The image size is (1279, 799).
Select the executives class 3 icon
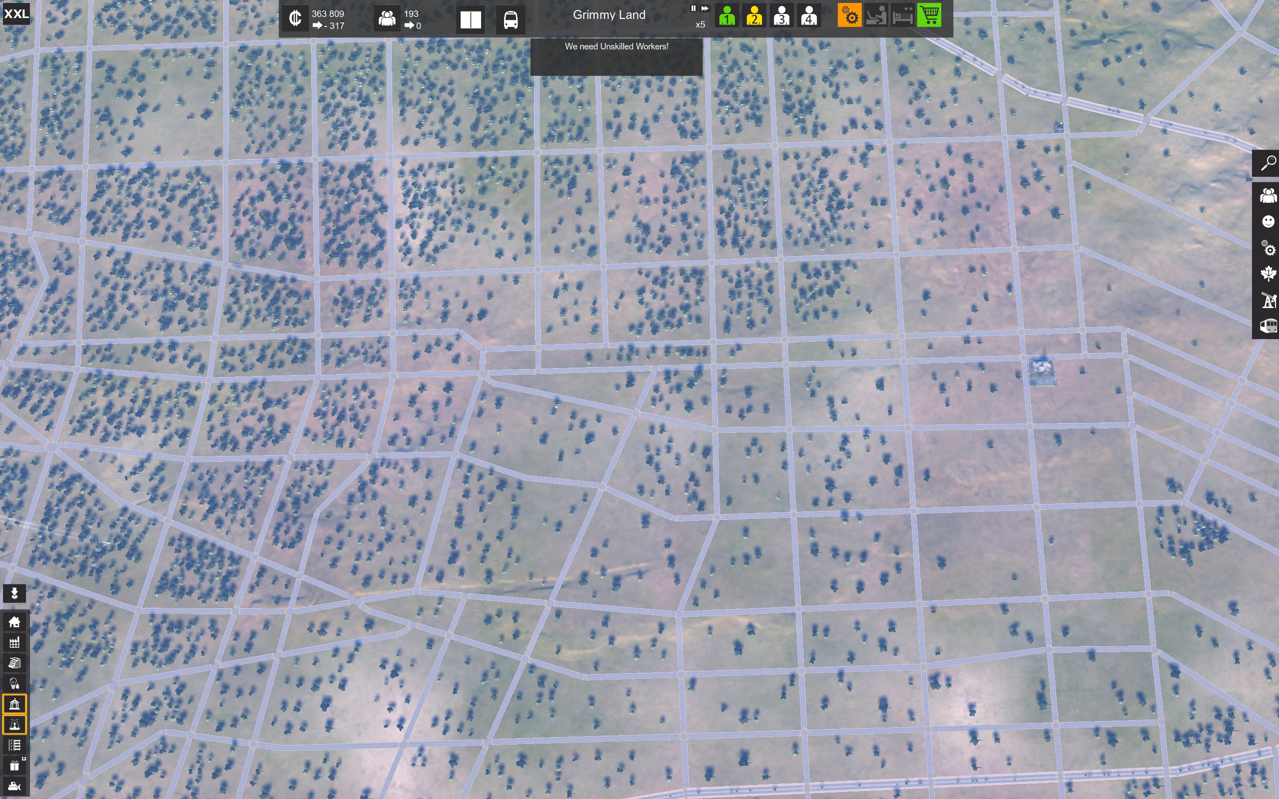point(781,15)
